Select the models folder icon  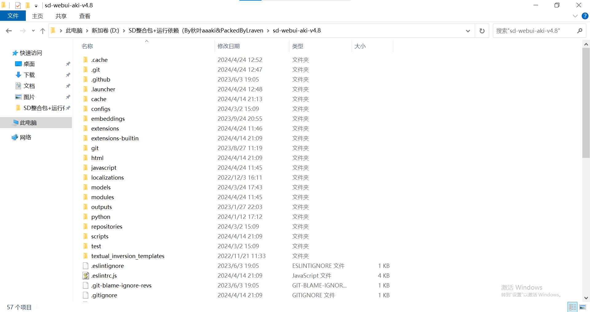[x=86, y=187]
